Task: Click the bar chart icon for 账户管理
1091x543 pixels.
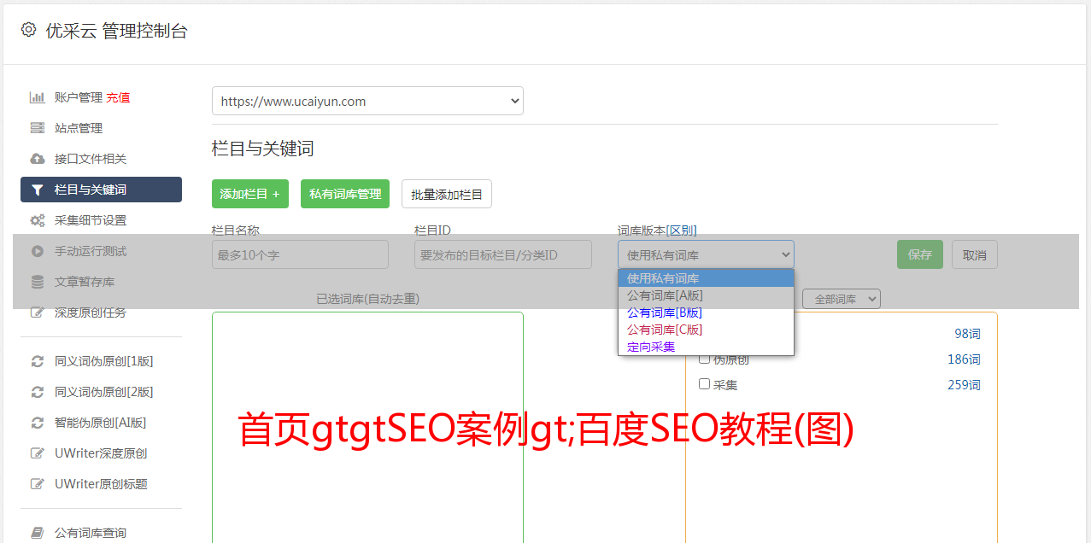Action: [37, 97]
